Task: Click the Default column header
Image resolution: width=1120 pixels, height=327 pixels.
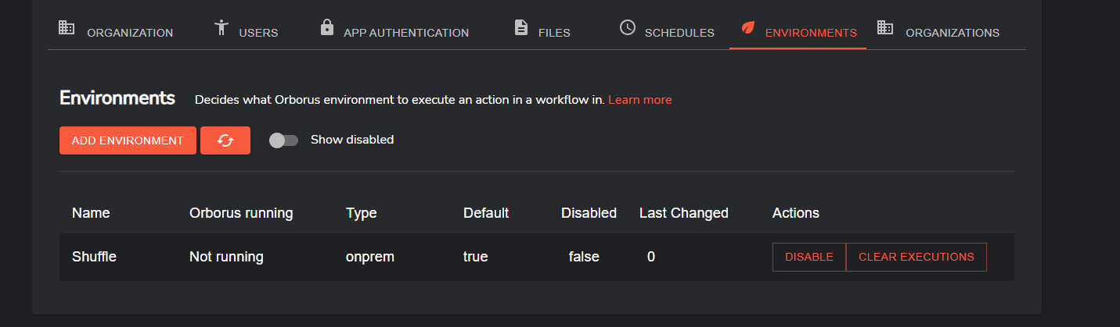Action: point(486,213)
